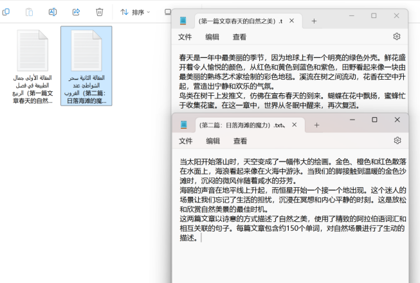Viewport: 420px width, 283px height.
Task: Click the view layout icon beside 排序
Action: click(168, 12)
